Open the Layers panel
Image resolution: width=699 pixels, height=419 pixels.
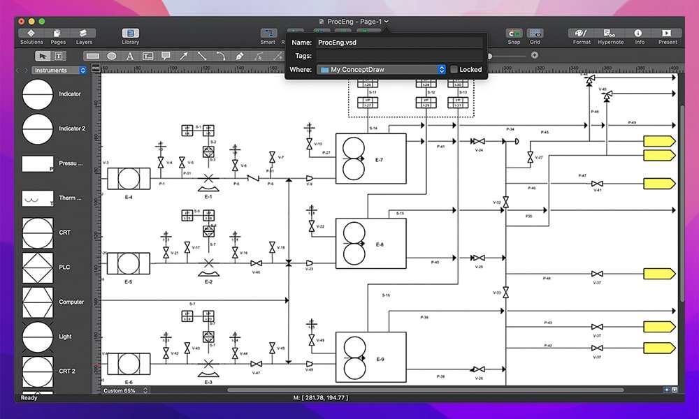84,34
